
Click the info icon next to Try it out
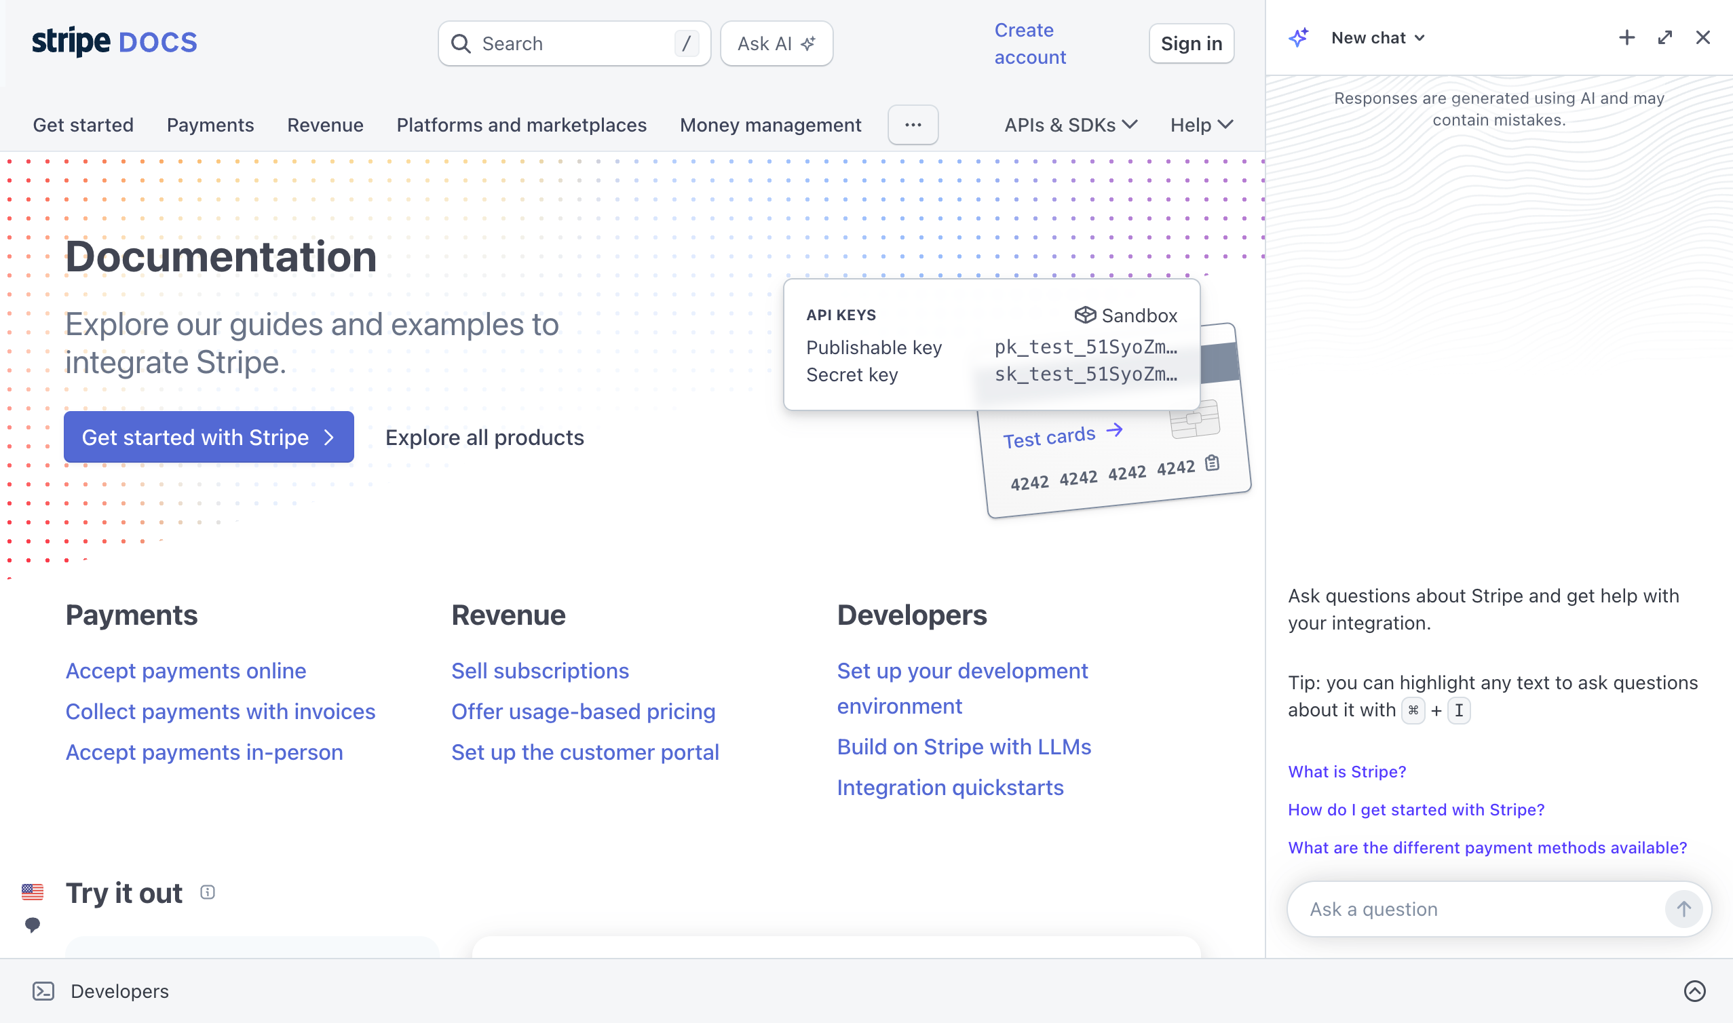(x=208, y=891)
